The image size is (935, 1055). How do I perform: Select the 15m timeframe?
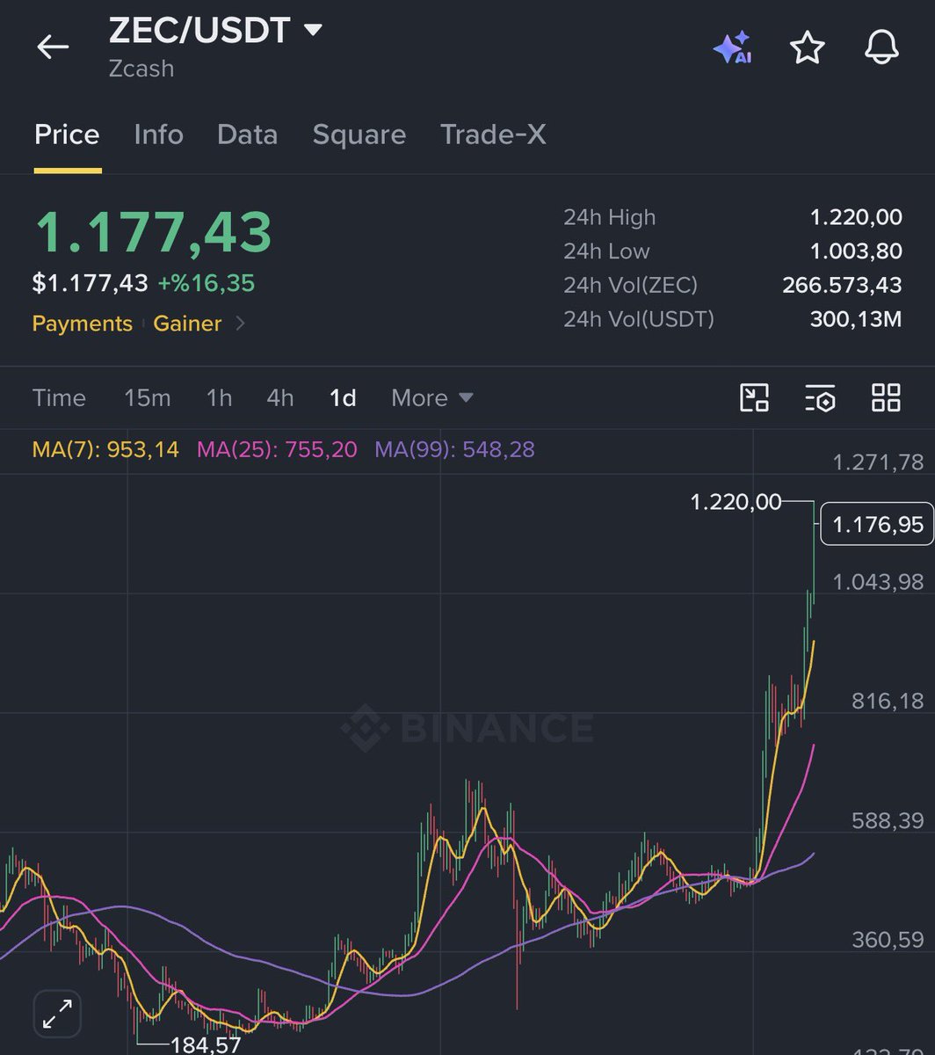[148, 398]
